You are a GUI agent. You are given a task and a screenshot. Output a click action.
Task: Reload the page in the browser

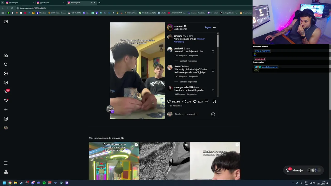(x=12, y=8)
